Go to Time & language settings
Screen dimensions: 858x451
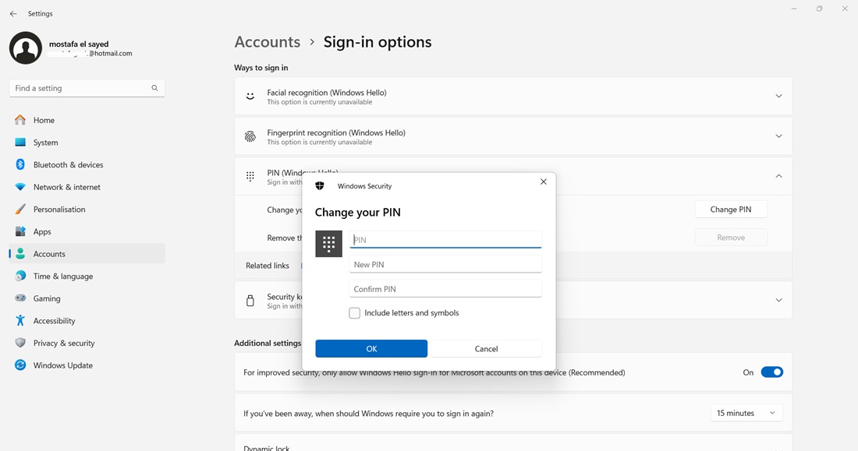[62, 277]
